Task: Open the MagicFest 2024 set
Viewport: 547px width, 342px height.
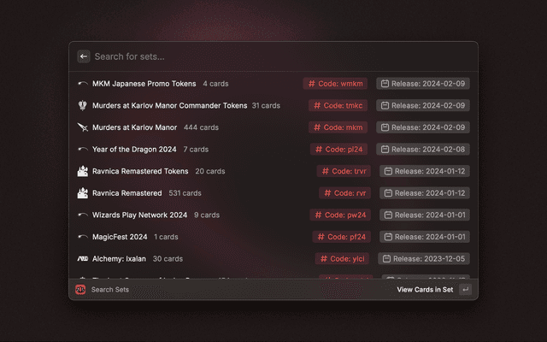Action: 120,237
